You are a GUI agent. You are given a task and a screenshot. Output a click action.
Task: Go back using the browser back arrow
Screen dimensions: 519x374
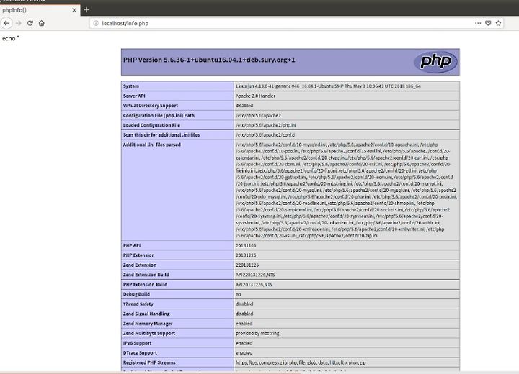(6, 23)
